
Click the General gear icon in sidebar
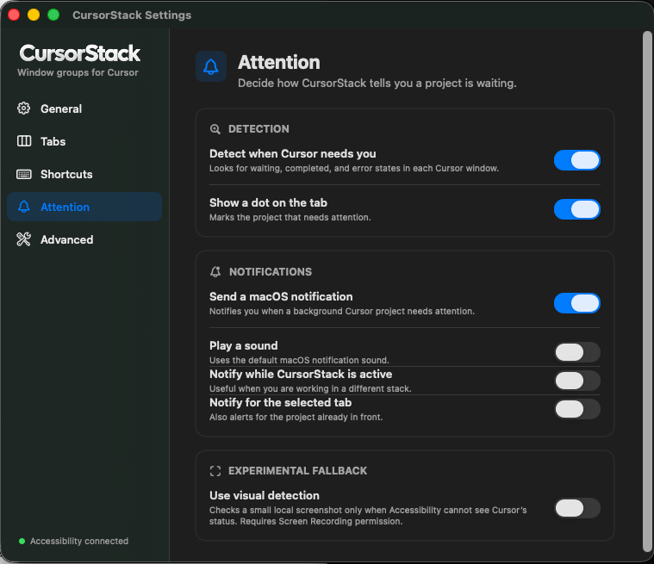pyautogui.click(x=23, y=108)
